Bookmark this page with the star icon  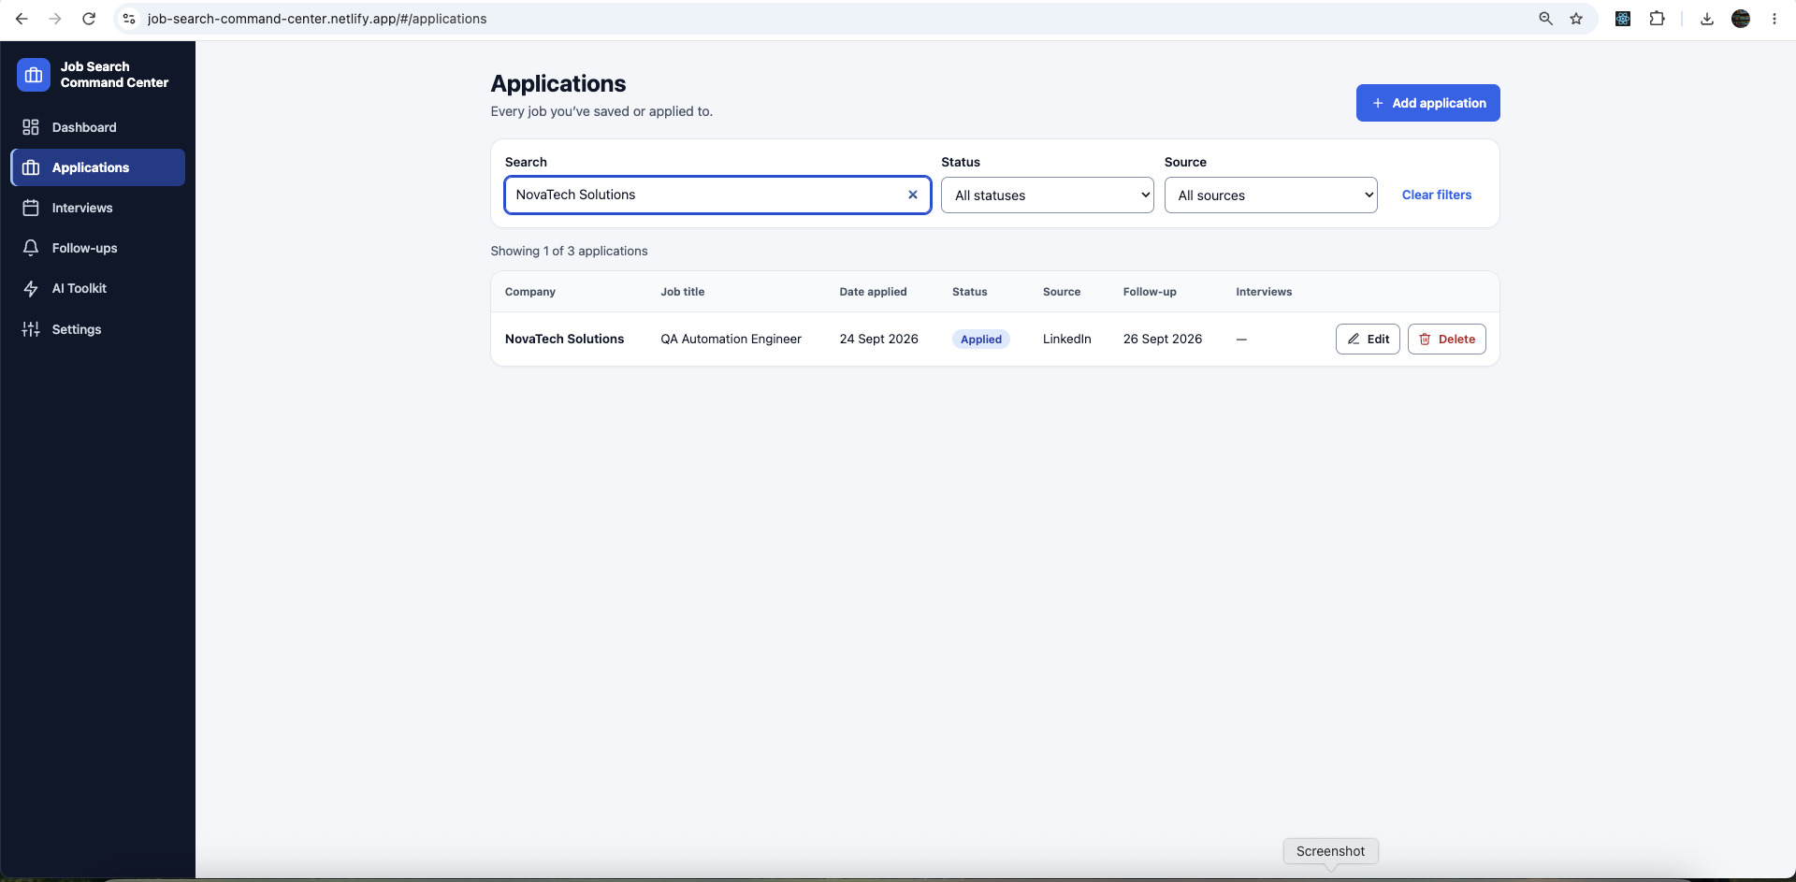pyautogui.click(x=1576, y=19)
